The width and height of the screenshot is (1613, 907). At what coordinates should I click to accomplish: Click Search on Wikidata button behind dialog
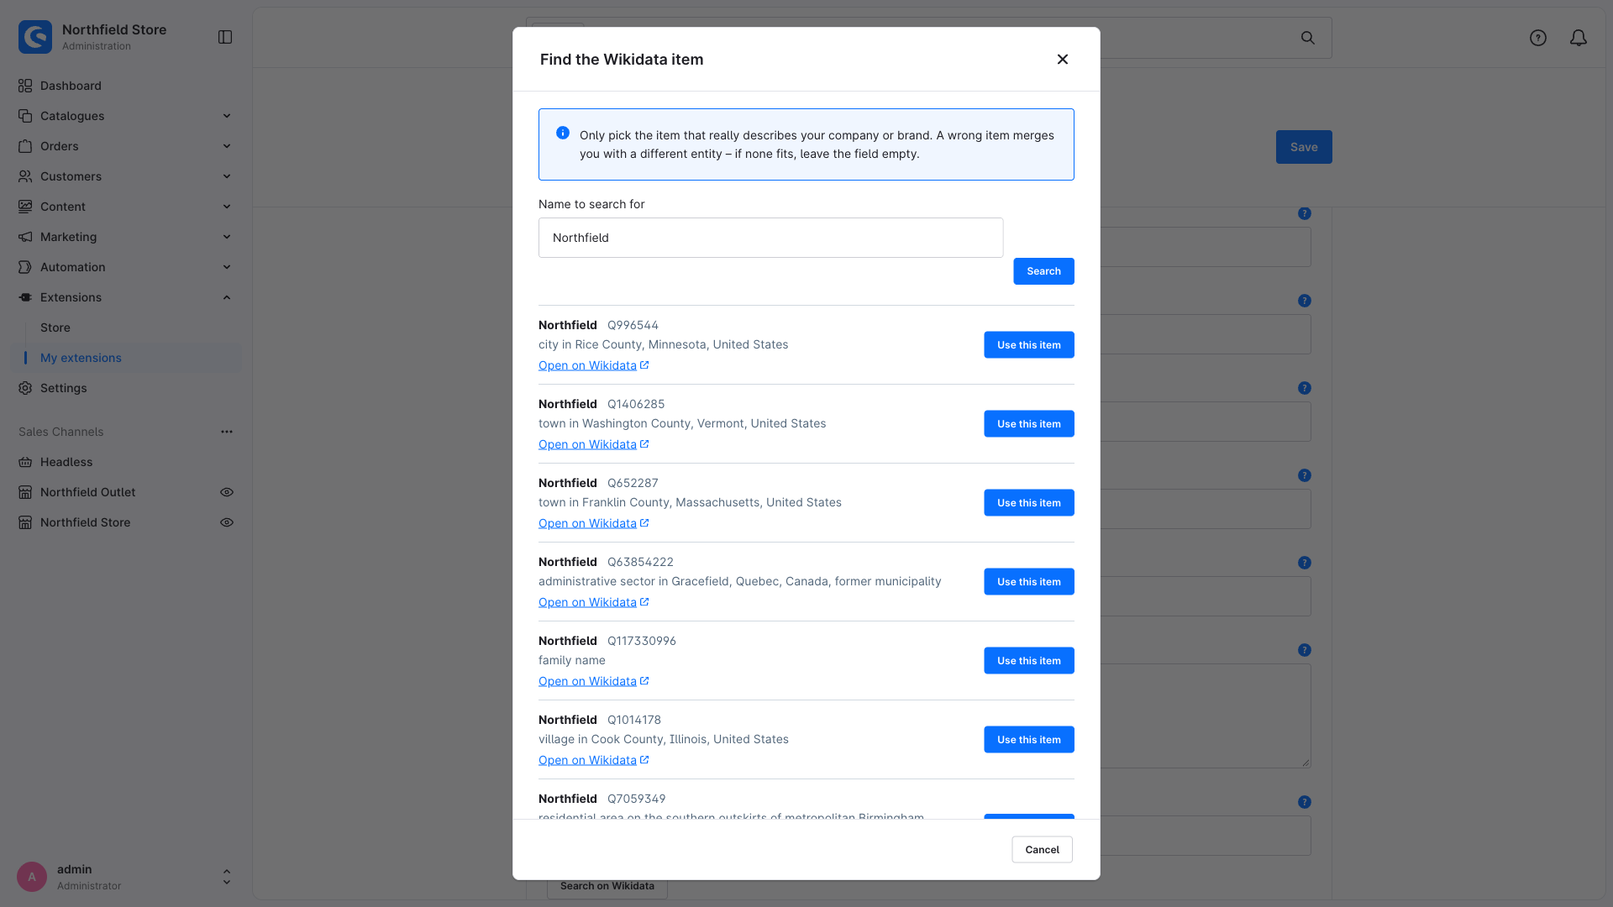[607, 887]
